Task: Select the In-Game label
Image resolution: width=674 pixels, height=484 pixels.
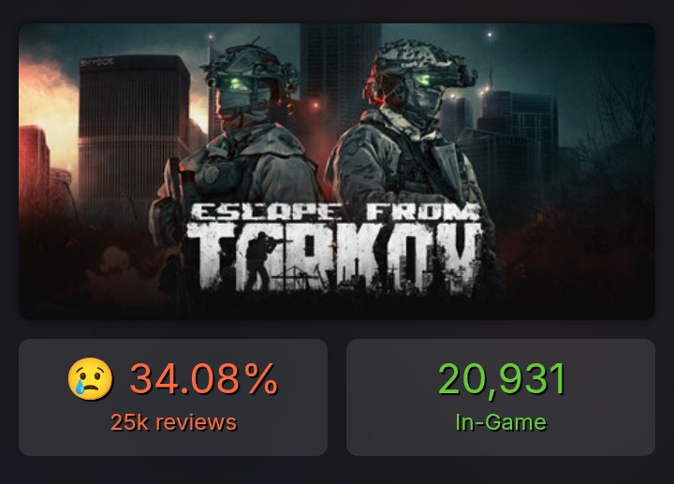Action: tap(501, 422)
